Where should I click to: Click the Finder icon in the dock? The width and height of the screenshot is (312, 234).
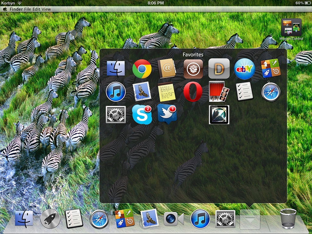tap(24, 219)
